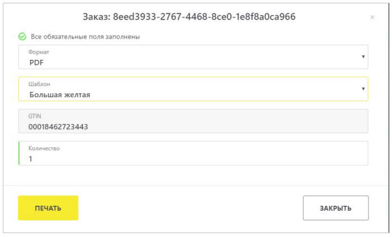Image resolution: width=392 pixels, height=237 pixels.
Task: Click the Заказ order ID title text
Action: [x=189, y=17]
